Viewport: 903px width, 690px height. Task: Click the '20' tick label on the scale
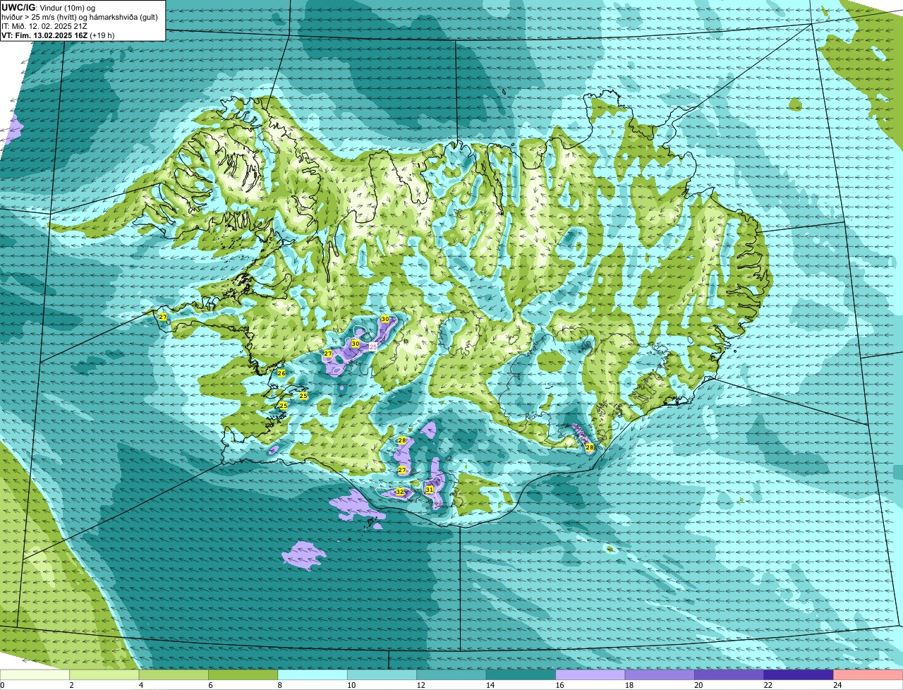698,685
